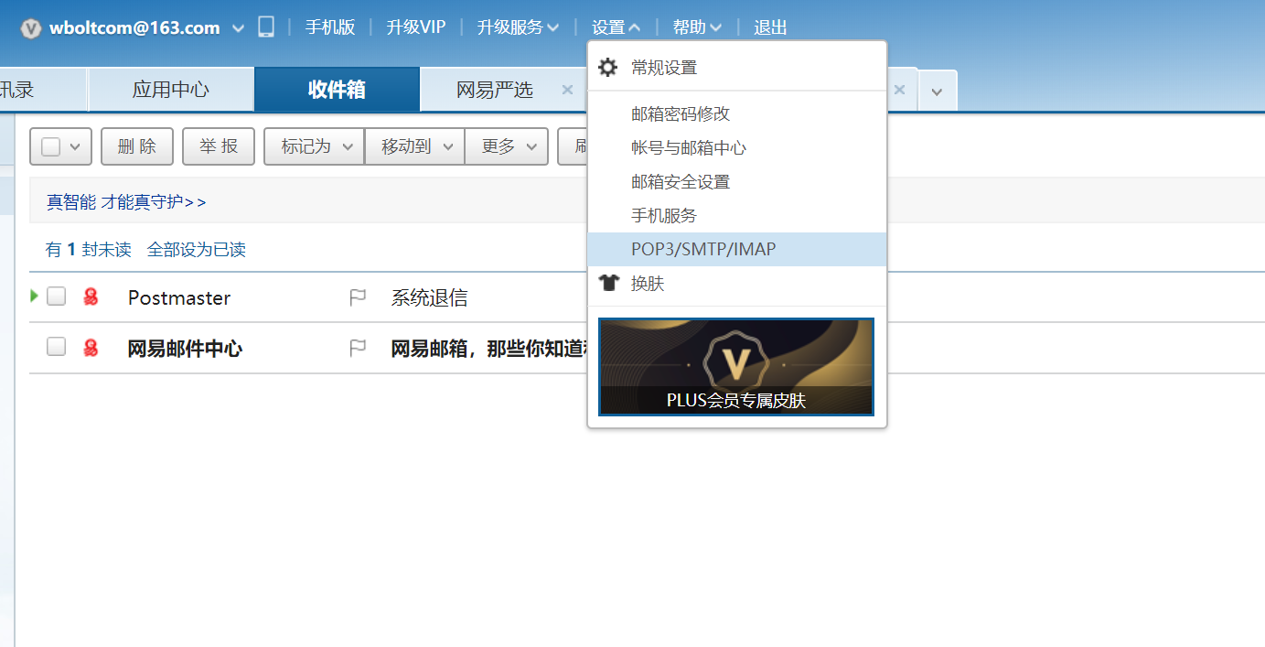The image size is (1265, 647).
Task: Open the 标记为 dropdown
Action: 313,146
